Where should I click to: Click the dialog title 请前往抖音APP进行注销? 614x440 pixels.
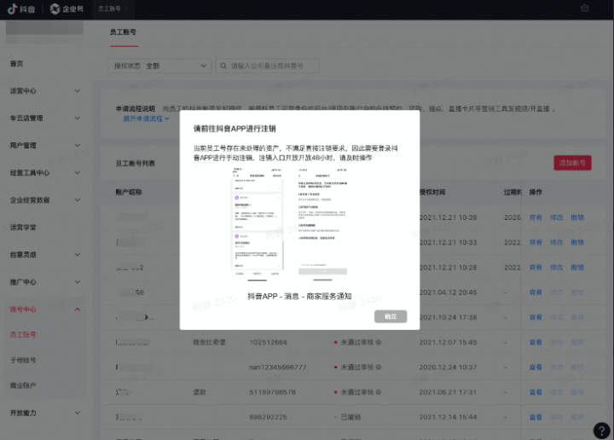[235, 129]
